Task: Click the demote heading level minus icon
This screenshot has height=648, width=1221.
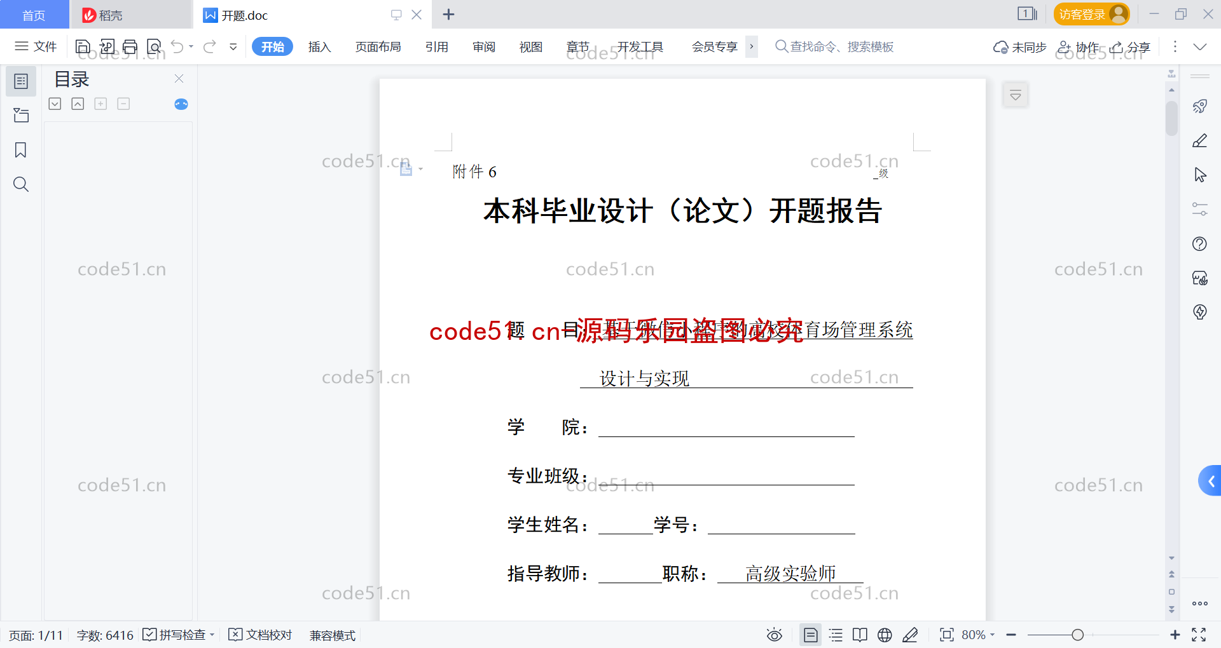Action: tap(123, 104)
